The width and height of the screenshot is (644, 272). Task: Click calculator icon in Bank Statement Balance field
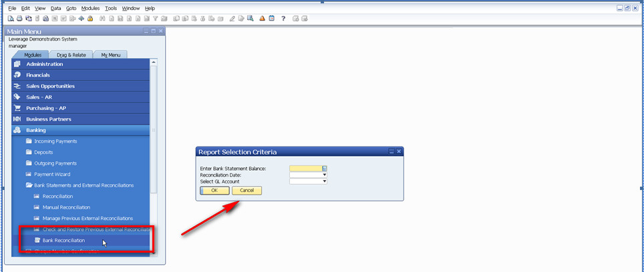pos(325,169)
